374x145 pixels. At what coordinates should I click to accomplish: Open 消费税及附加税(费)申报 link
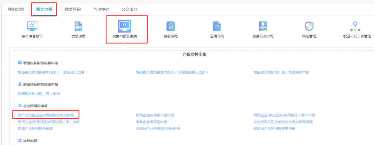(x=39, y=94)
